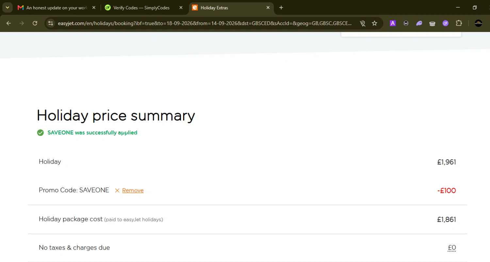This screenshot has height=262, width=490.
Task: Click the orange X beside Remove
Action: tap(117, 190)
